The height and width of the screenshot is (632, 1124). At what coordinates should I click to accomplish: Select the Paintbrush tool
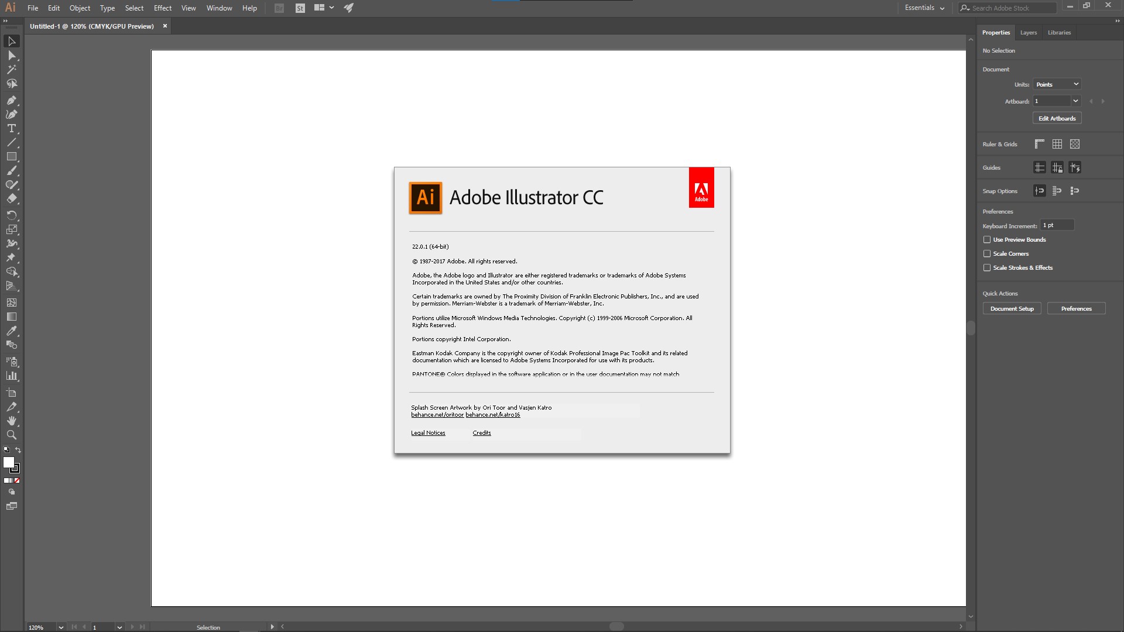[x=11, y=171]
